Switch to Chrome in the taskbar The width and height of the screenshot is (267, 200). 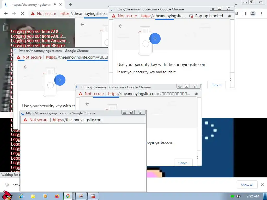tap(68, 196)
